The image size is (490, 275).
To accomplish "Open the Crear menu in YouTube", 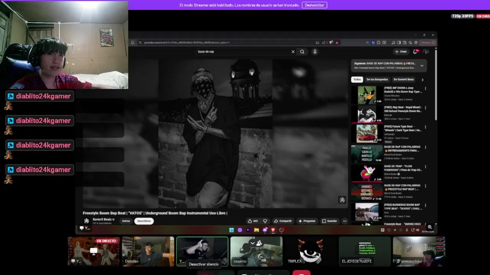I will pos(401,52).
